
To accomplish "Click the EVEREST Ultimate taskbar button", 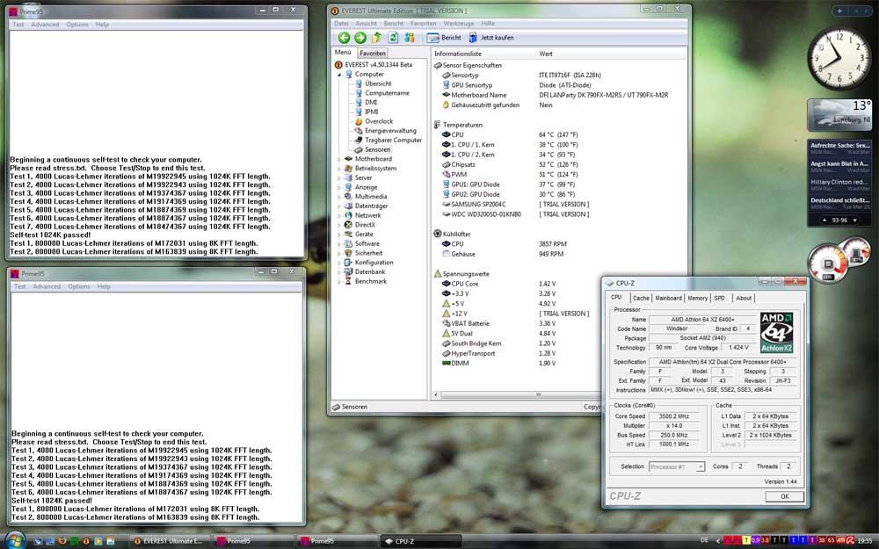I will (x=170, y=540).
